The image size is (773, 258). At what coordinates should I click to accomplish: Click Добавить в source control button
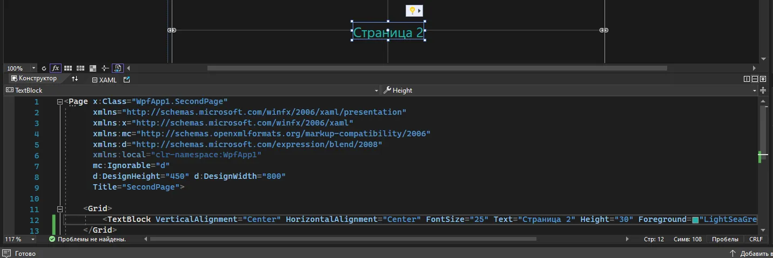click(x=750, y=253)
